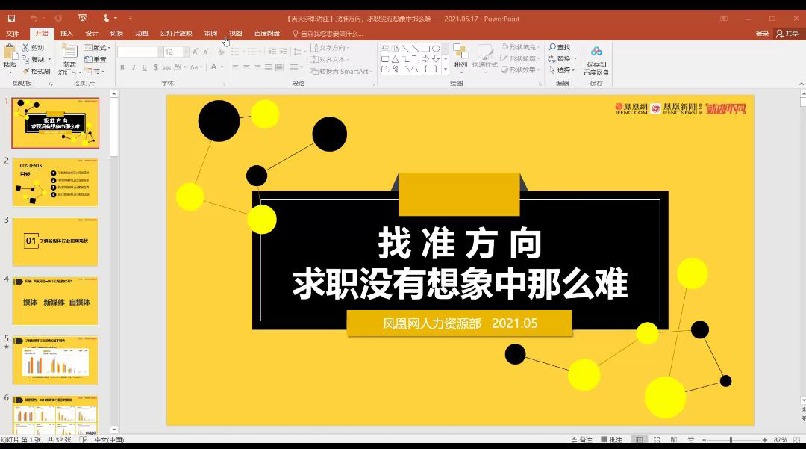Click the Login (登录) link
The width and height of the screenshot is (806, 449).
762,34
